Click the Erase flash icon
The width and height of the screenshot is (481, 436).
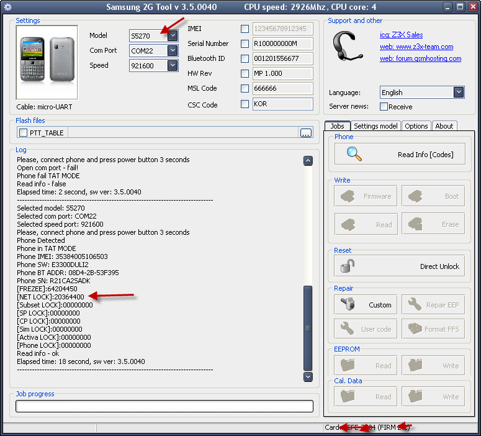415,224
